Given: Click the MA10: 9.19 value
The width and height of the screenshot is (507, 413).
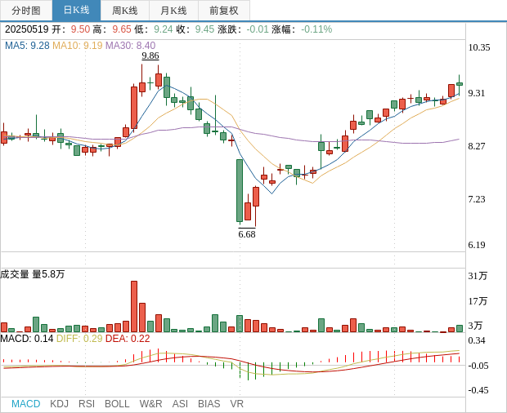Looking at the screenshot, I should point(78,46).
